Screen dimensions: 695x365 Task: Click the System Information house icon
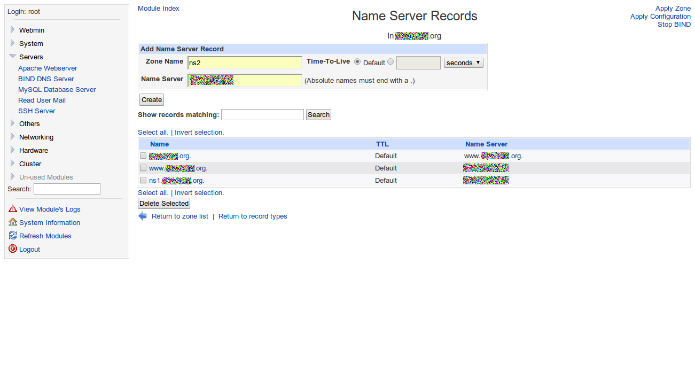[x=13, y=222]
